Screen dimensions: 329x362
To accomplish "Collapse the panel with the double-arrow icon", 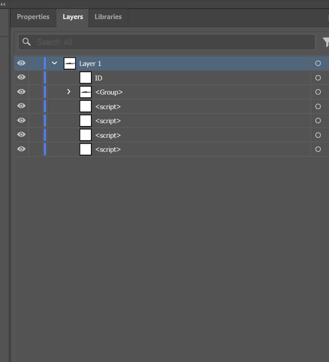I will click(x=3, y=4).
